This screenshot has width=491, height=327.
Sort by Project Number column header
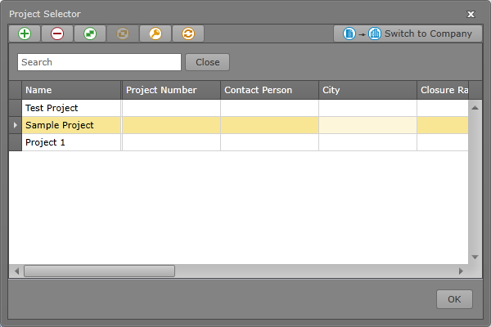click(171, 90)
